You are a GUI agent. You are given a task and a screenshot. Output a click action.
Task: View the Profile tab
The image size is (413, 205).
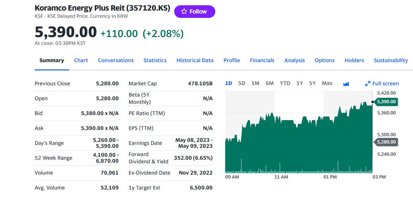point(232,60)
